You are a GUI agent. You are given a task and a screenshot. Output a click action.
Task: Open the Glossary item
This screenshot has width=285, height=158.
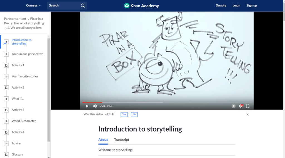(17, 154)
